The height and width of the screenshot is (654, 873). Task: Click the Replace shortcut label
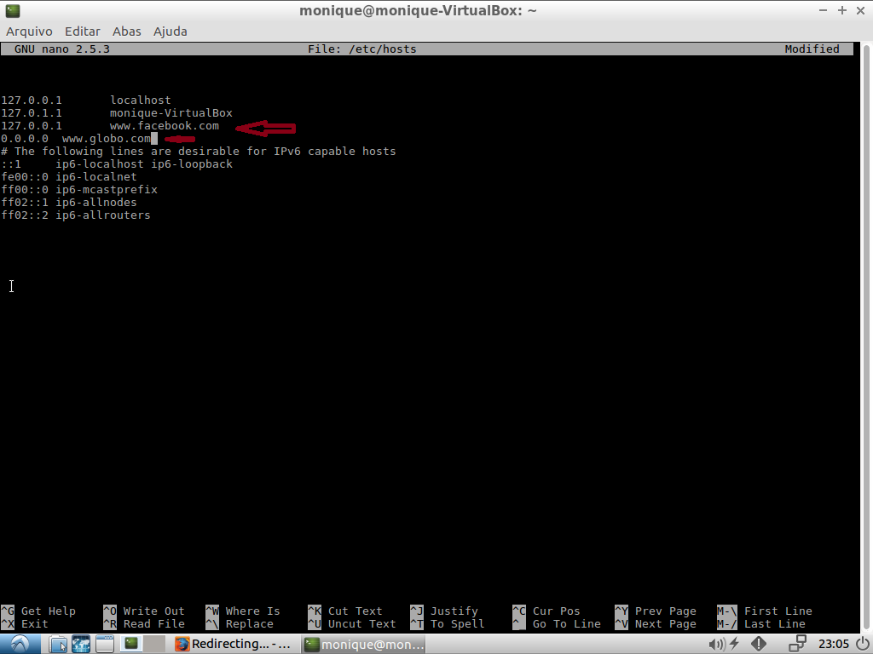coord(250,624)
